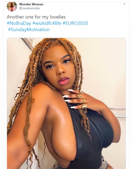
Task: Expand the downward caret beside the tweet header
Action: click(x=124, y=4)
